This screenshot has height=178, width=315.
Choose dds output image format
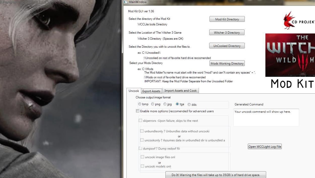(x=189, y=104)
